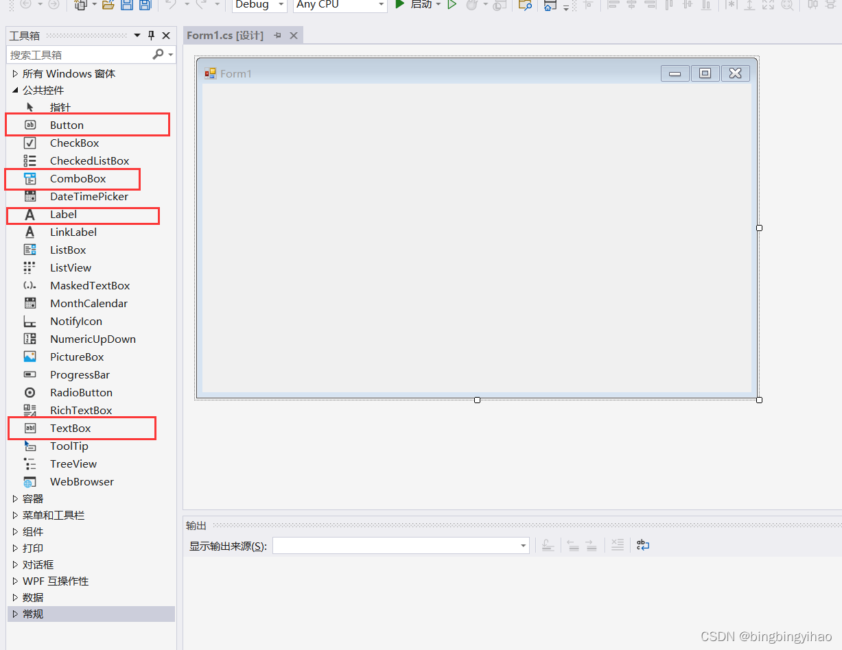Image resolution: width=842 pixels, height=650 pixels.
Task: Switch to the Form1.cs [设计] tab
Action: click(x=225, y=36)
